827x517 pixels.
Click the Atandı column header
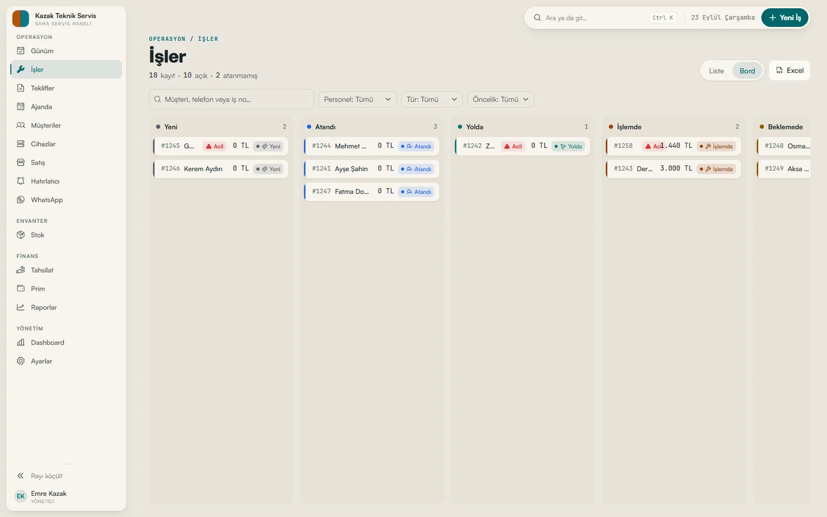point(372,127)
